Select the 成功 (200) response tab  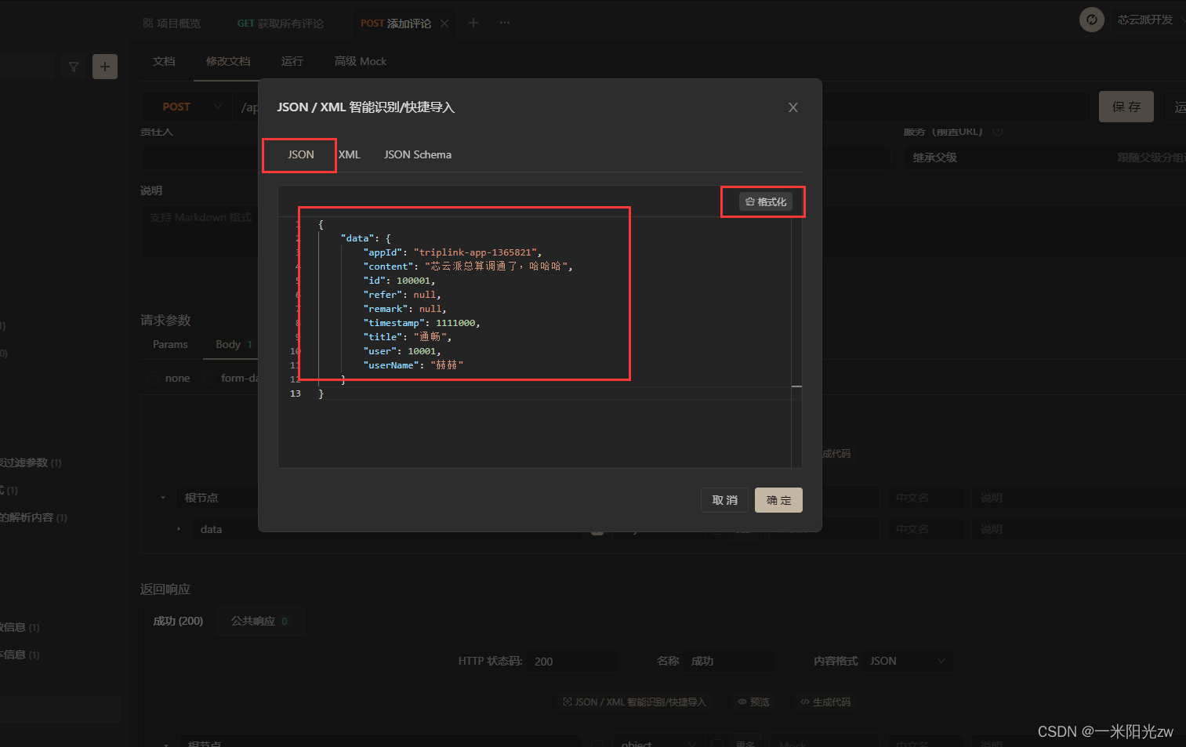pos(178,621)
